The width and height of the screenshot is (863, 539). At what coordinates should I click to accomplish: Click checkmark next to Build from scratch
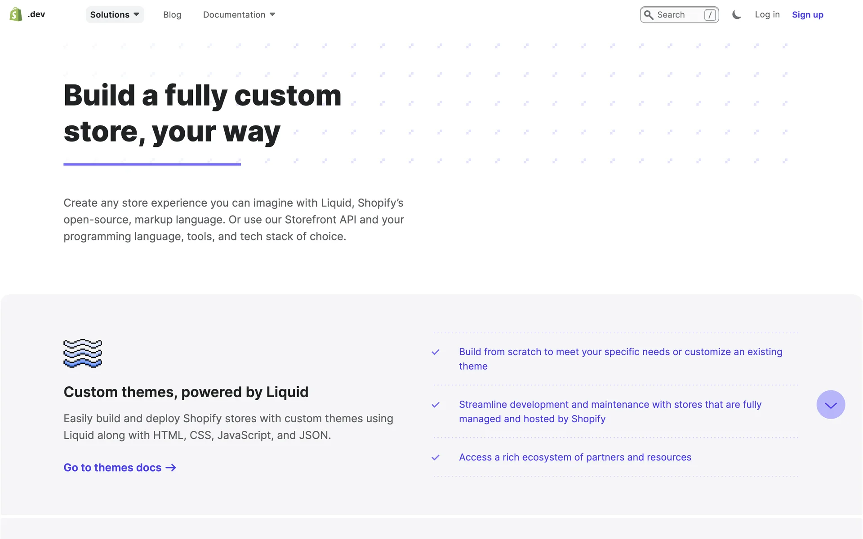(x=435, y=352)
